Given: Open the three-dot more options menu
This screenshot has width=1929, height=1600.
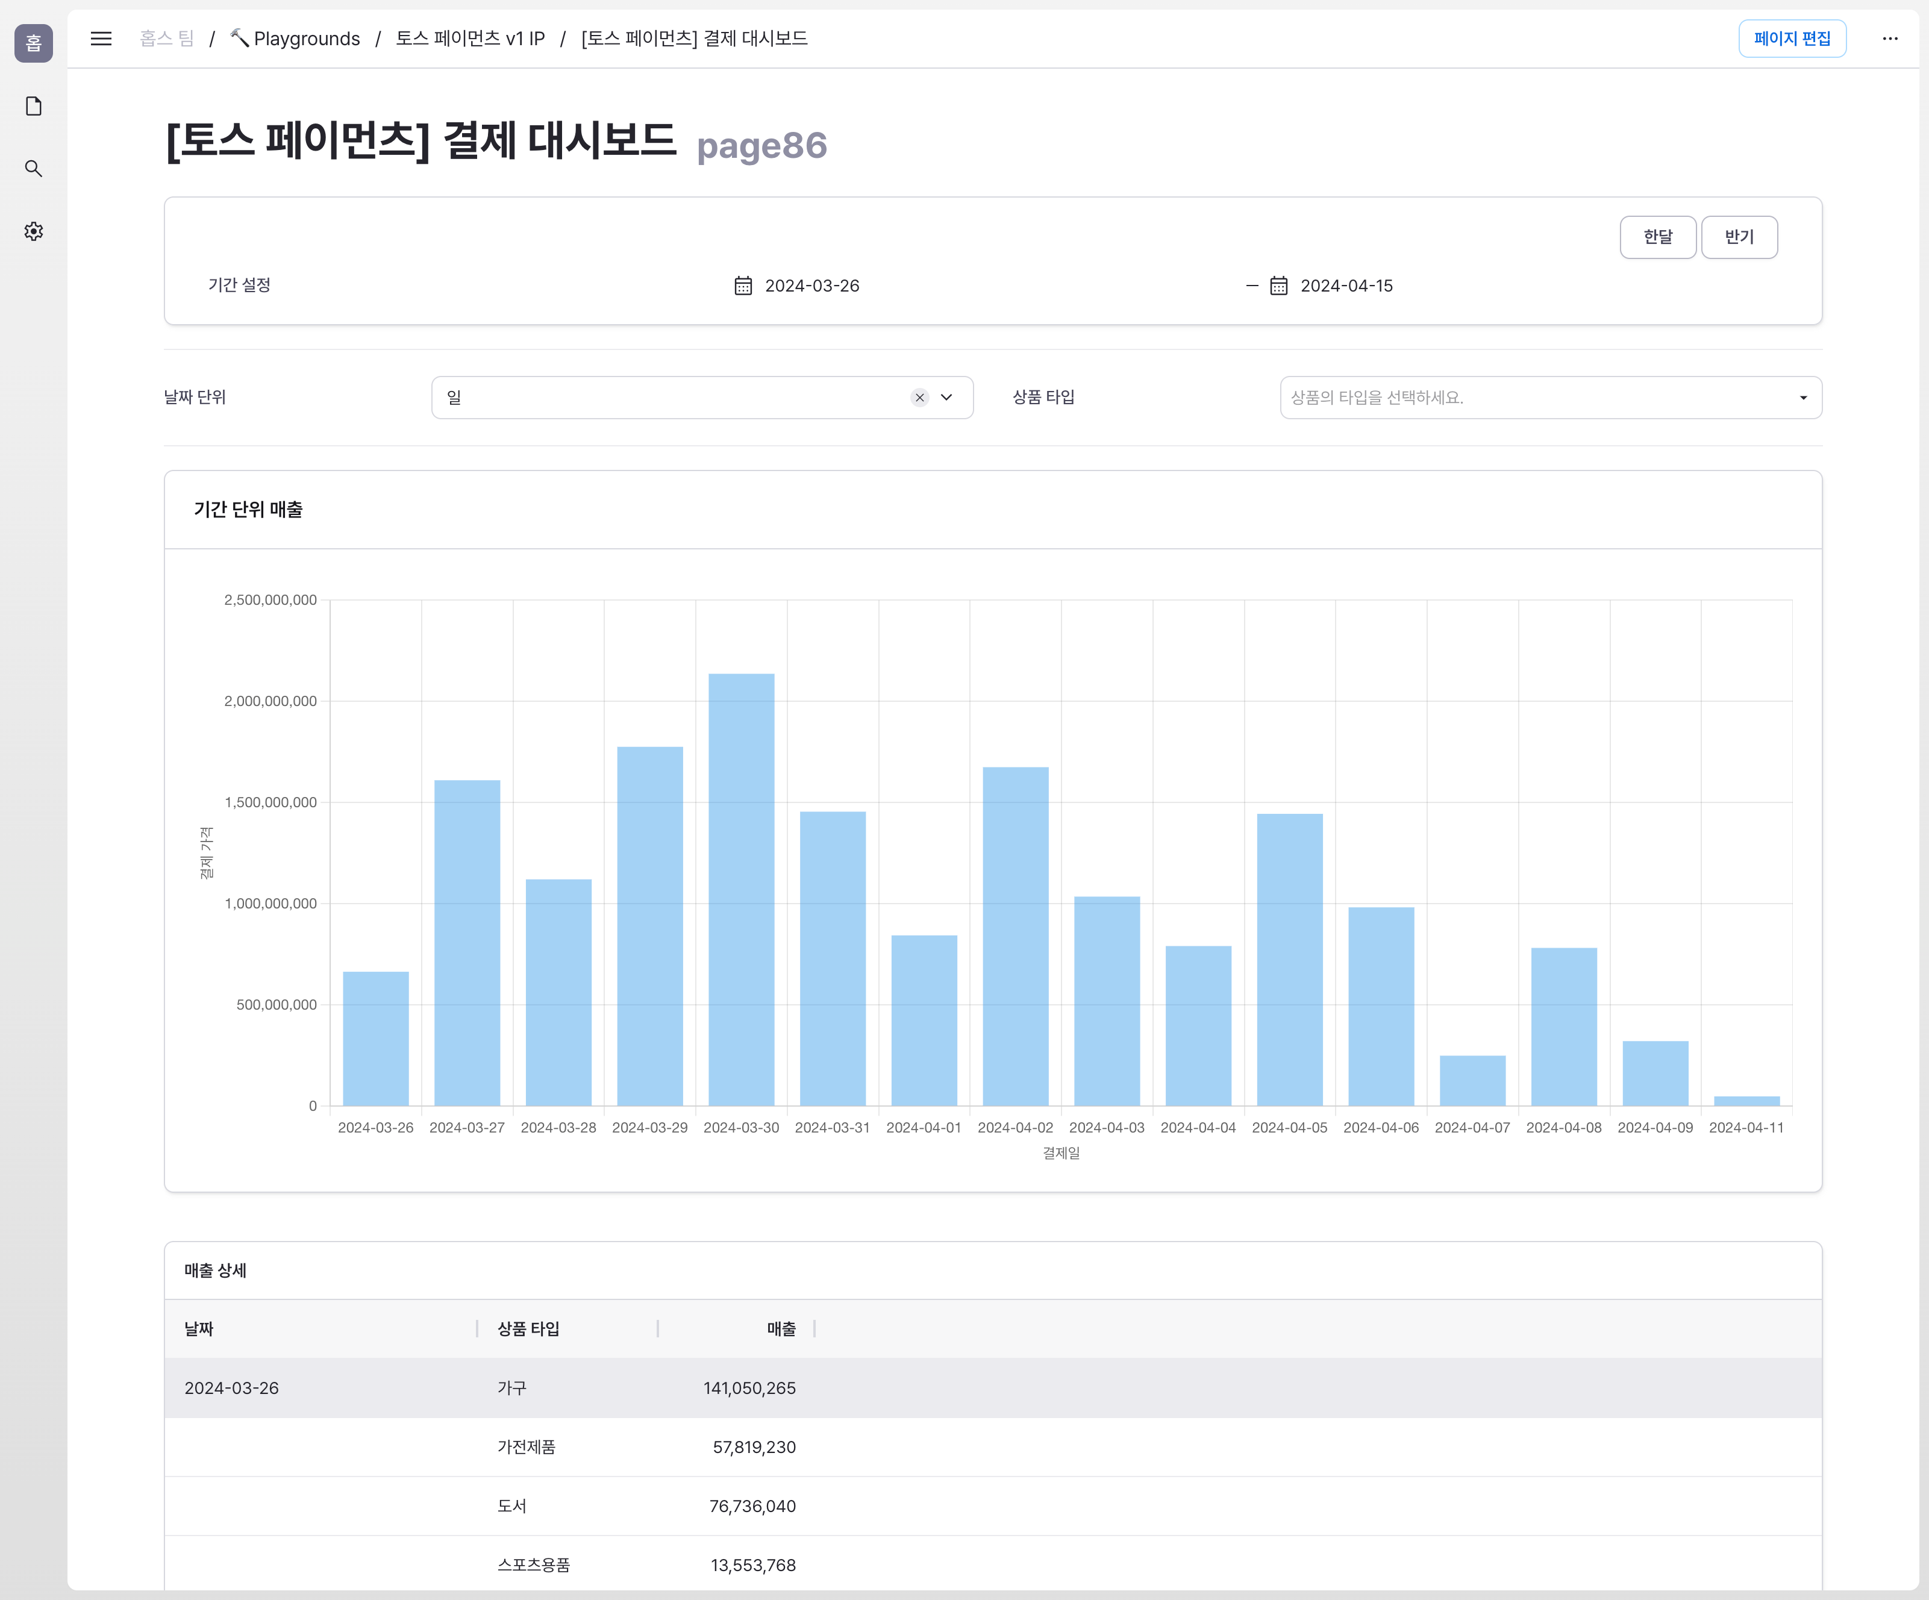Looking at the screenshot, I should [1889, 39].
